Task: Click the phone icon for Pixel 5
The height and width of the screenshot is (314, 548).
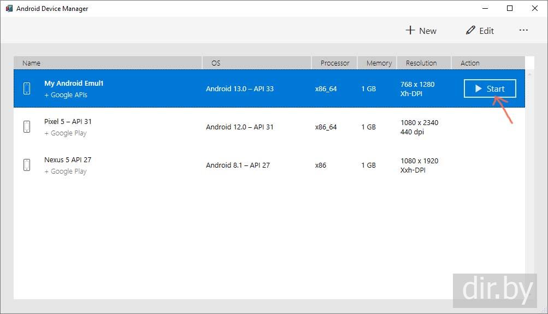Action: coord(27,127)
